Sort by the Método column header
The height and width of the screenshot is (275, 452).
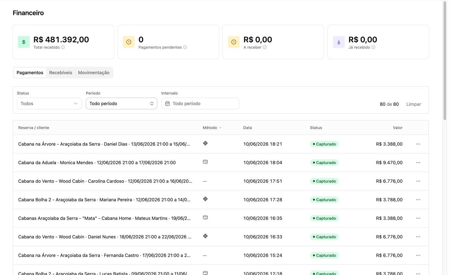click(x=212, y=128)
